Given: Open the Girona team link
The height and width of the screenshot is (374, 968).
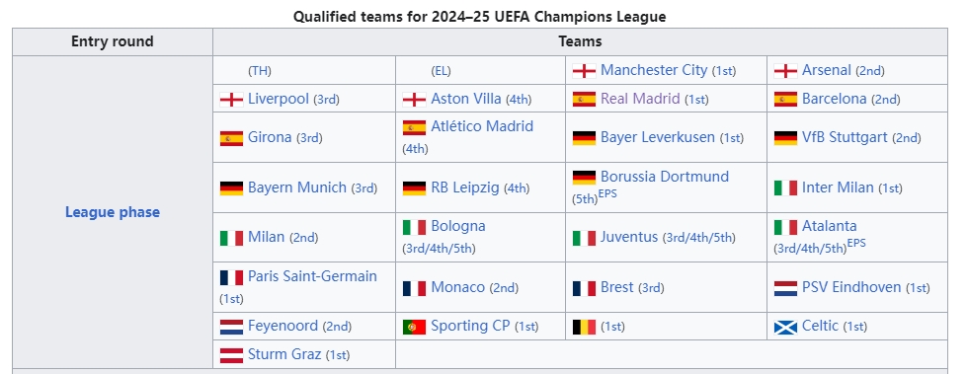Looking at the screenshot, I should (x=270, y=137).
